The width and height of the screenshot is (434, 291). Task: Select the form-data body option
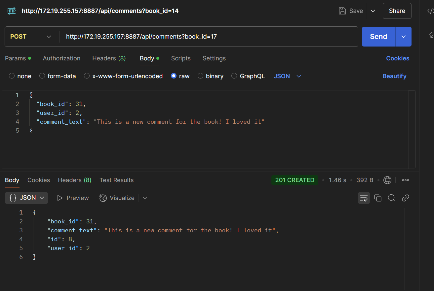point(58,76)
